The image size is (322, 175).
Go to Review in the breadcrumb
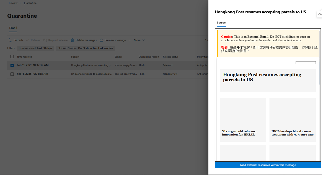click(x=13, y=3)
